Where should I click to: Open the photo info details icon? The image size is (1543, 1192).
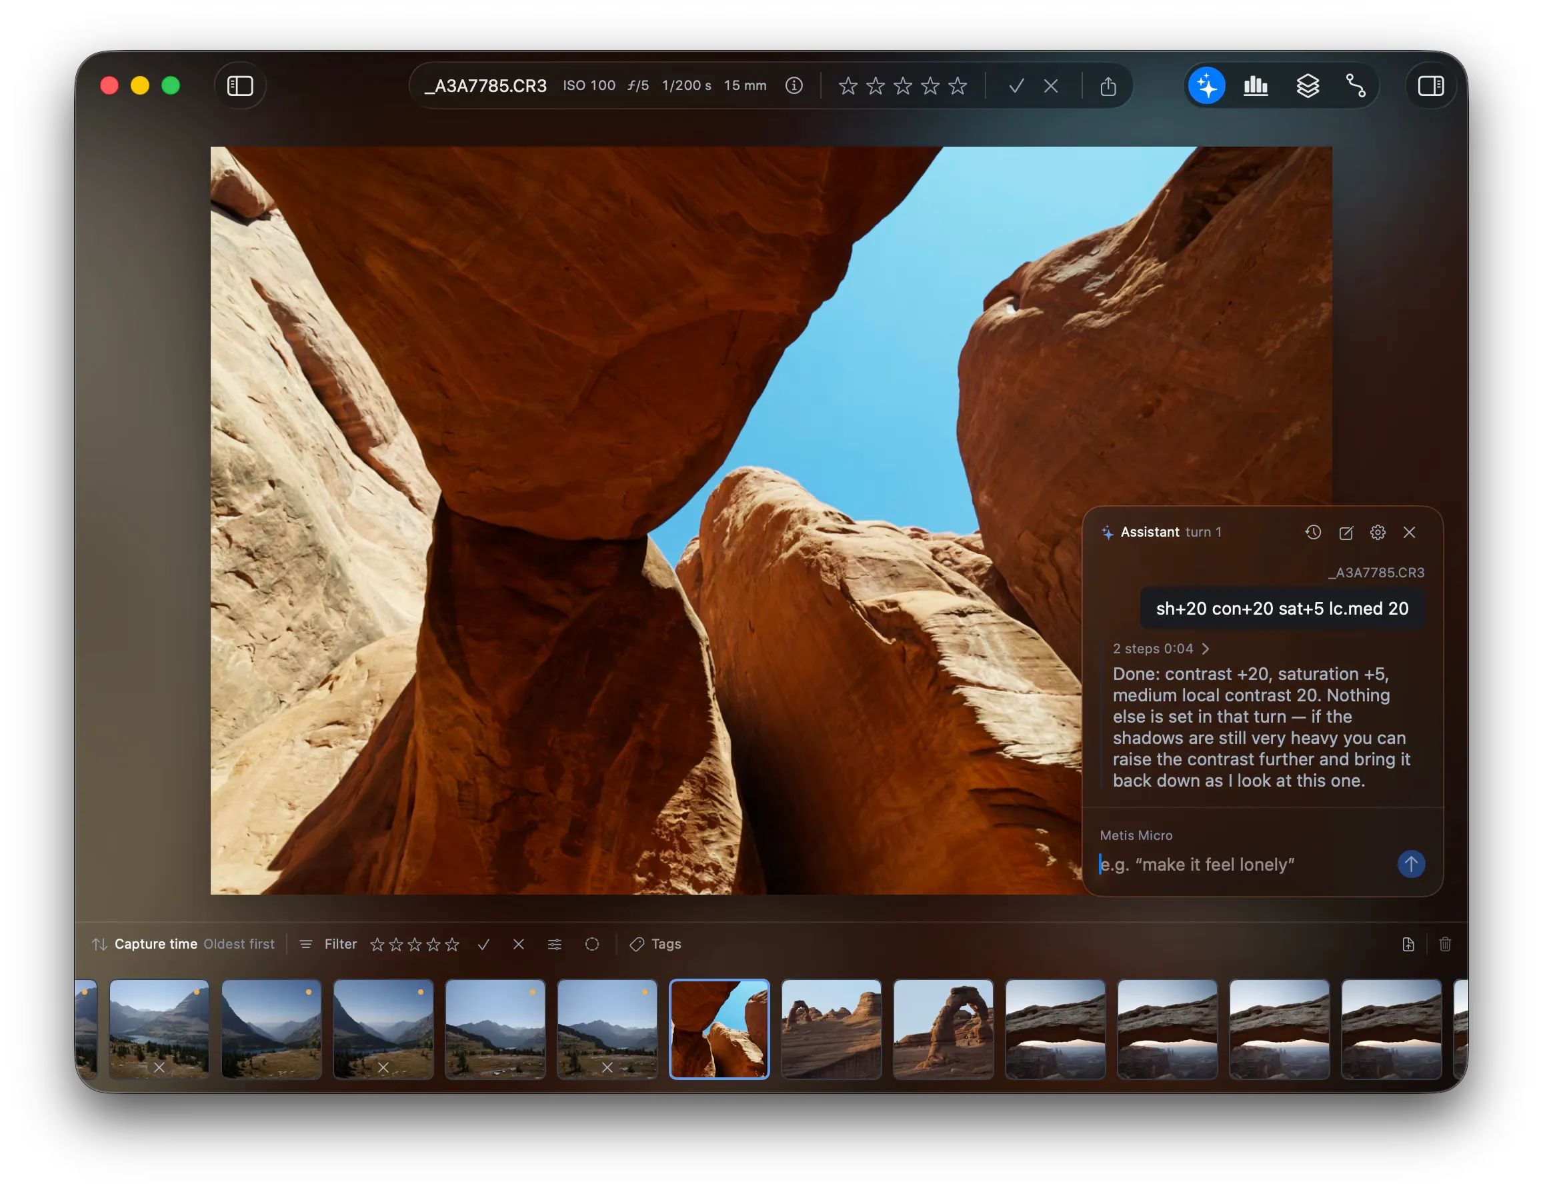click(794, 85)
